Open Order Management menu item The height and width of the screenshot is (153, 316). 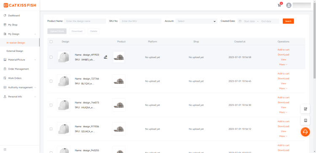click(19, 69)
